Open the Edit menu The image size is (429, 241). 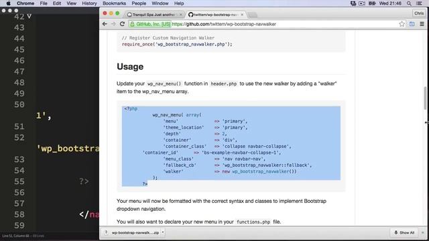click(x=57, y=3)
